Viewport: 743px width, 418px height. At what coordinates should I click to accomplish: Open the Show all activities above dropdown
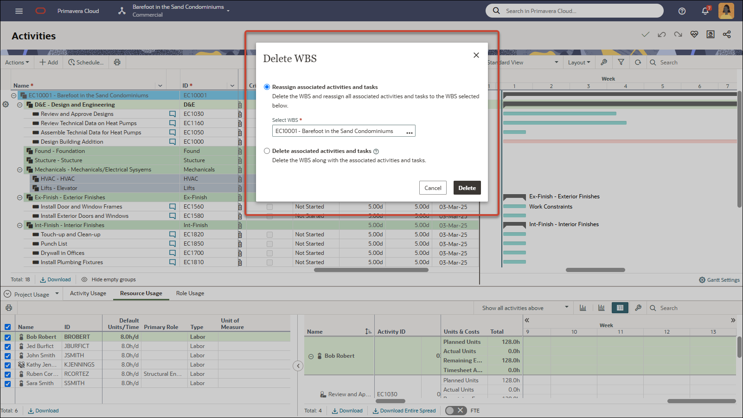click(x=525, y=308)
